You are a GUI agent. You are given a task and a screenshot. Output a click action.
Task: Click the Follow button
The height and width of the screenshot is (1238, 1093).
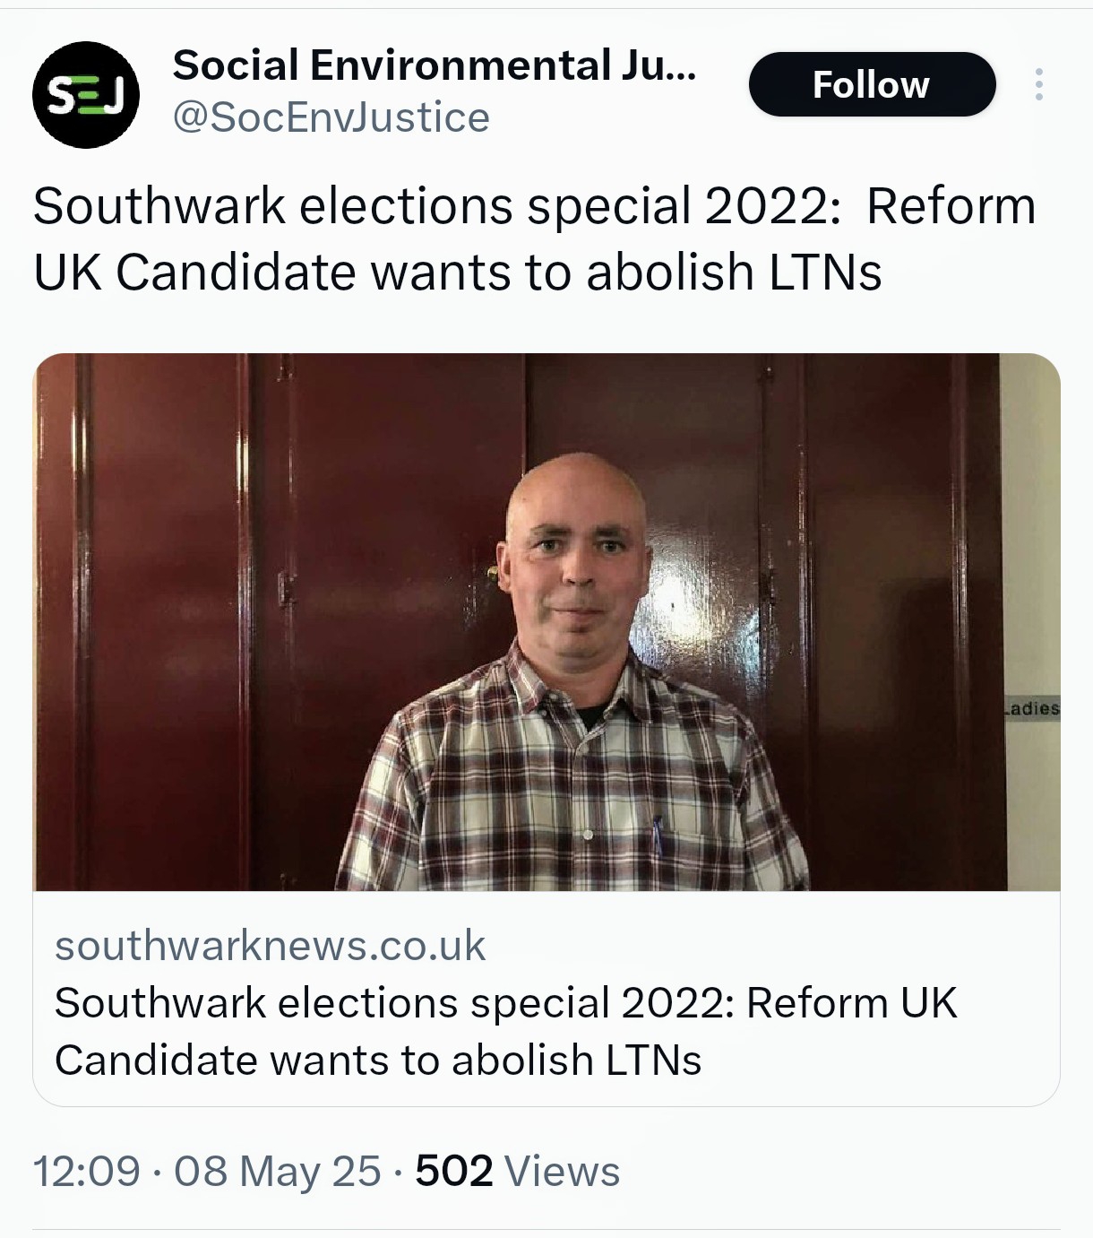coord(871,84)
